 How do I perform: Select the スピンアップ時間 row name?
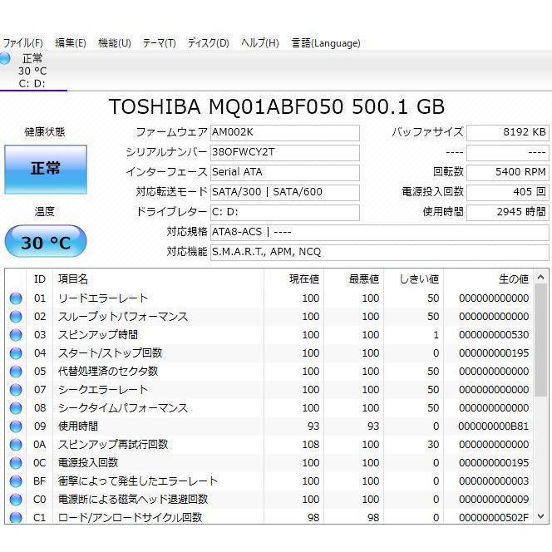click(98, 335)
